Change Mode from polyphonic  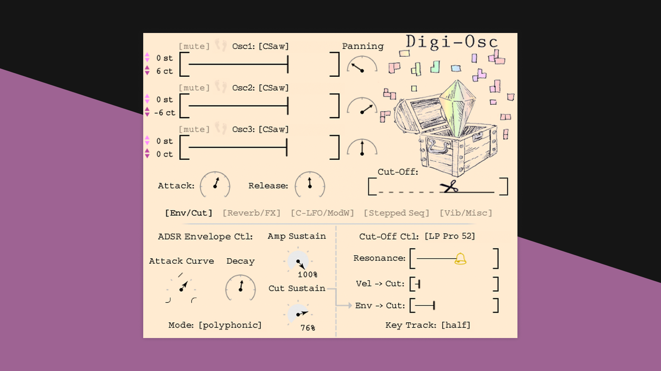pyautogui.click(x=230, y=325)
